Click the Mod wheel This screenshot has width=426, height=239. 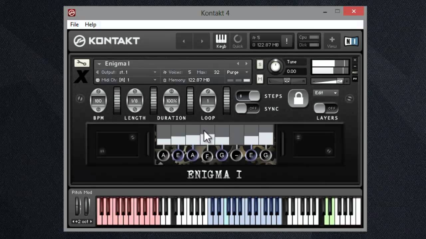click(x=87, y=206)
